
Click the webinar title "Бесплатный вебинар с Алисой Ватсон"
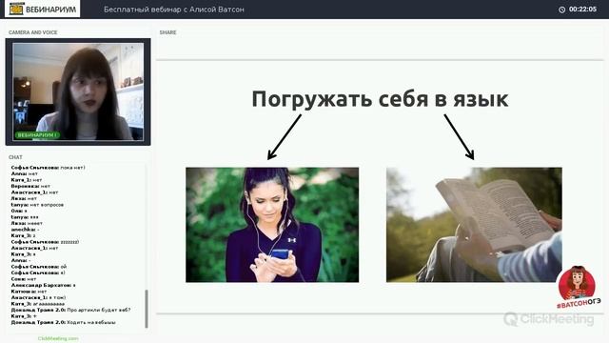click(173, 10)
